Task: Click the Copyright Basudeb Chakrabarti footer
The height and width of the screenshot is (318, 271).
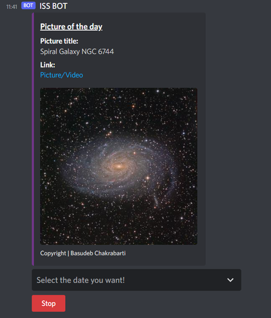Action: pyautogui.click(x=83, y=253)
